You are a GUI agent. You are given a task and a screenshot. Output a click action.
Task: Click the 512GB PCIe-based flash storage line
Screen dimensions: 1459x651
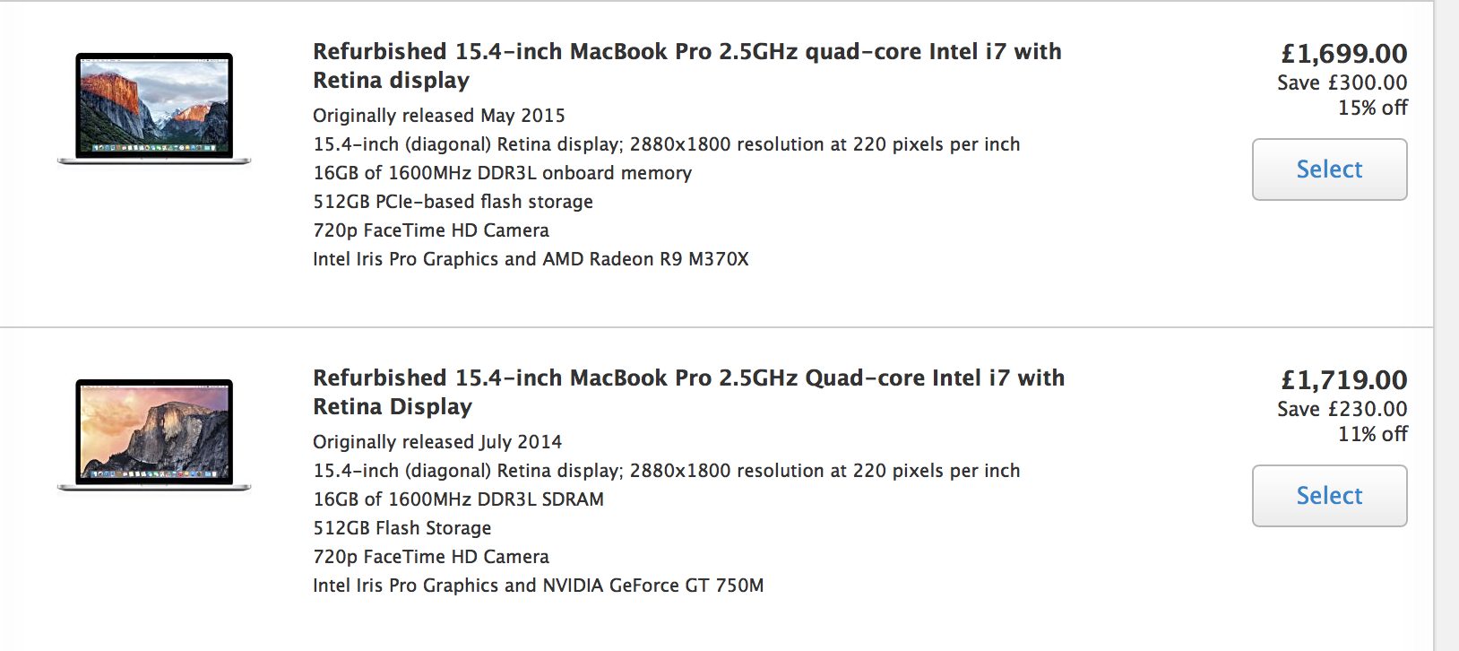click(x=453, y=202)
